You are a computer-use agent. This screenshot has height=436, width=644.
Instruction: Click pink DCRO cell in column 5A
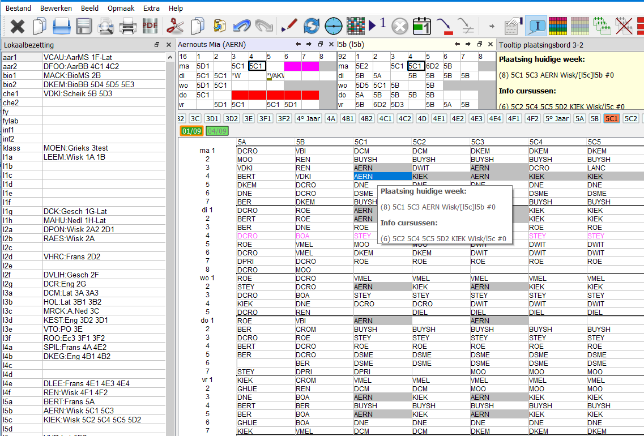point(265,236)
